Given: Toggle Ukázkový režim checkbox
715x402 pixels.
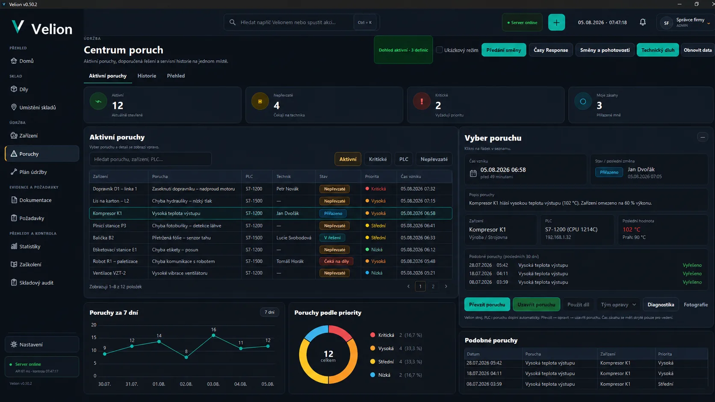Looking at the screenshot, I should 439,50.
